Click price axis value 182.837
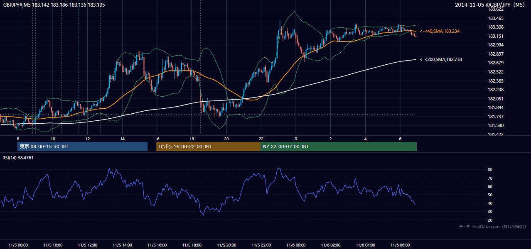Image resolution: width=531 pixels, height=249 pixels. tap(495, 54)
